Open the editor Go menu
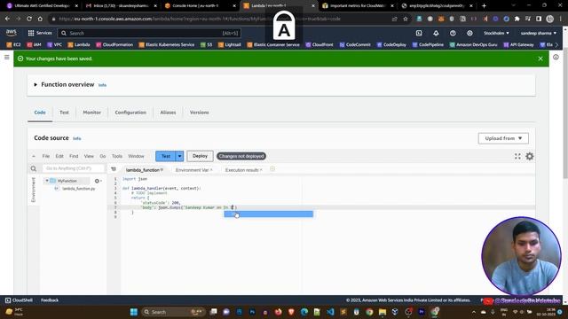This screenshot has width=568, height=319. [x=103, y=156]
